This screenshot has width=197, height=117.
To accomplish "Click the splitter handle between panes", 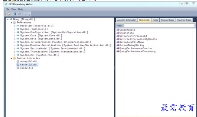I will pyautogui.click(x=115, y=67).
